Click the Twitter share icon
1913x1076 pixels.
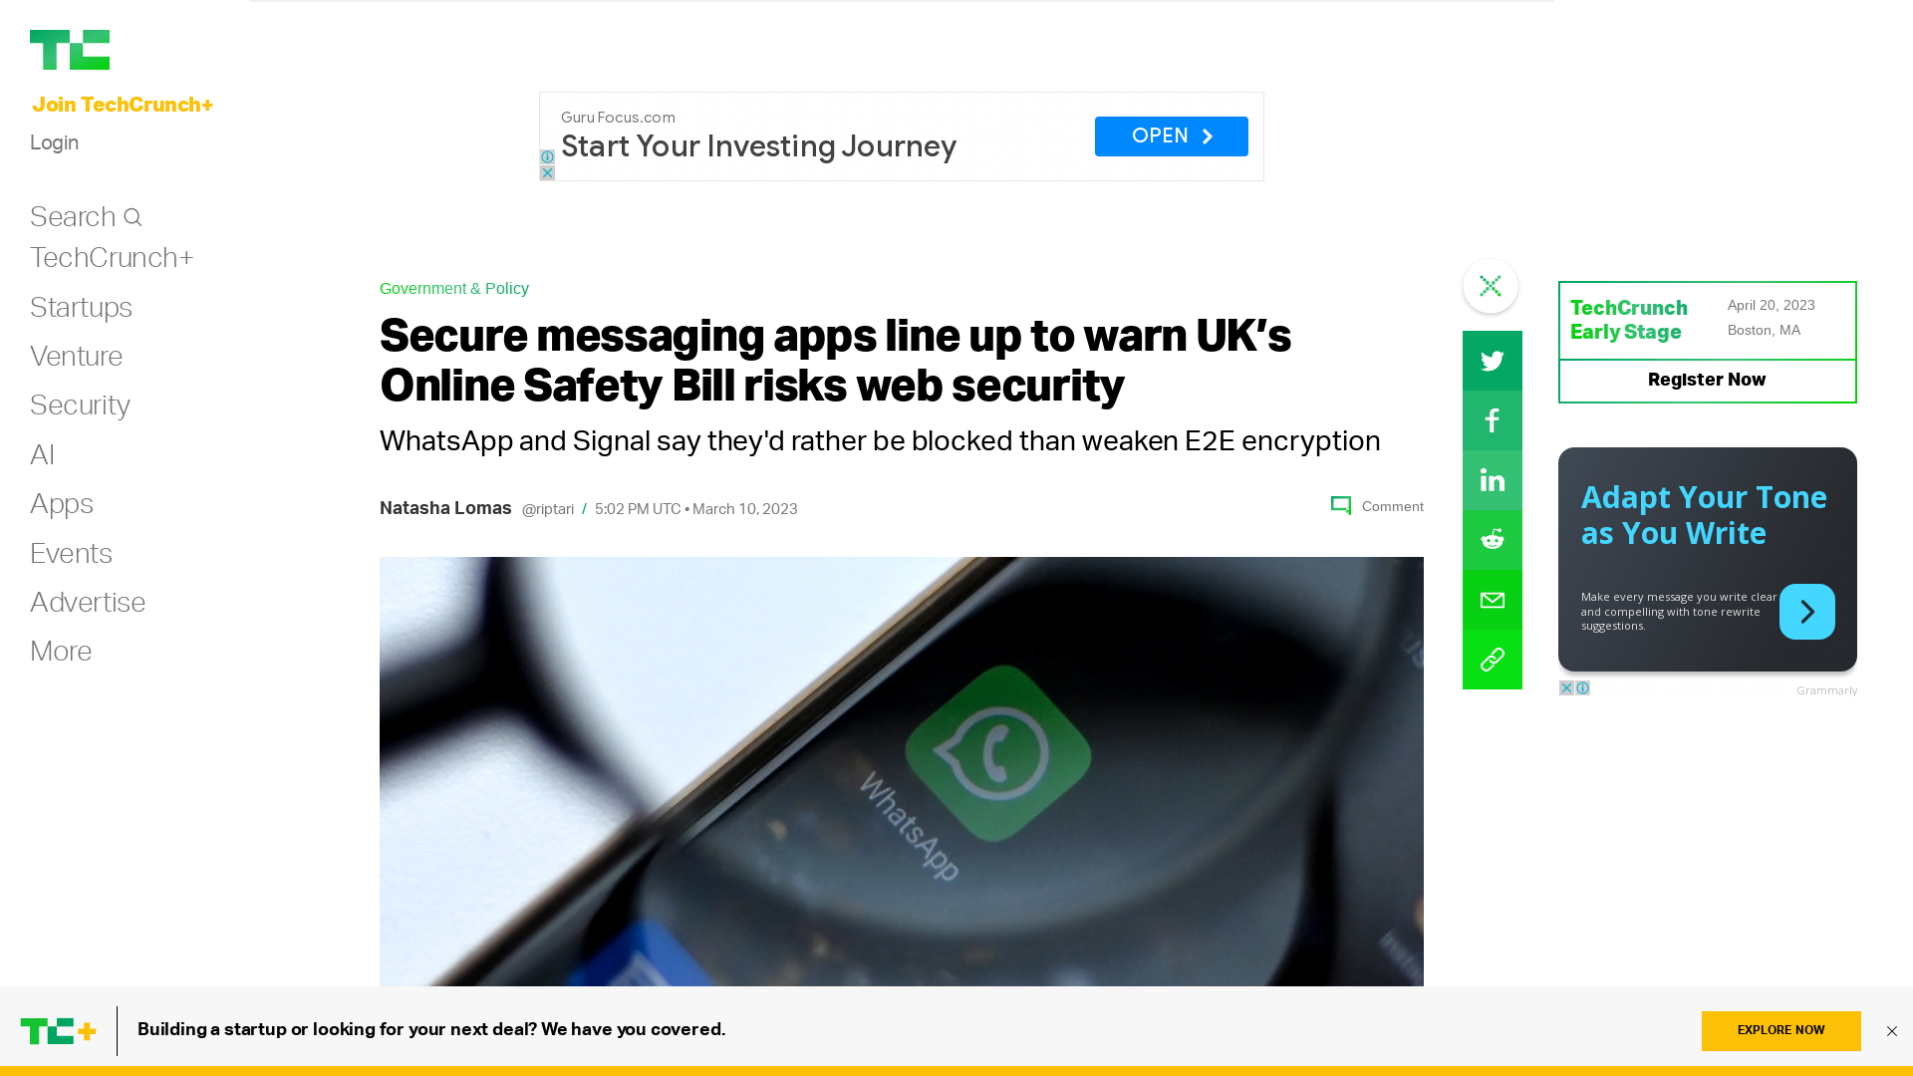[1492, 360]
